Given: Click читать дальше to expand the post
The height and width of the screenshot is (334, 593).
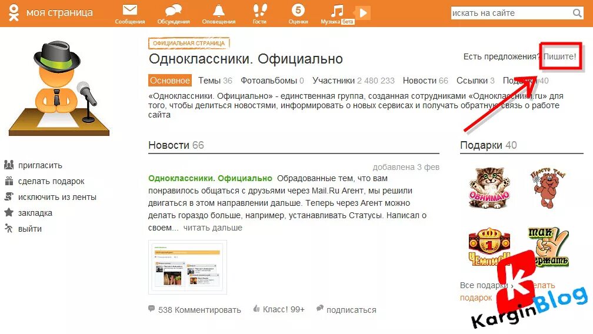Looking at the screenshot, I should click(x=212, y=228).
